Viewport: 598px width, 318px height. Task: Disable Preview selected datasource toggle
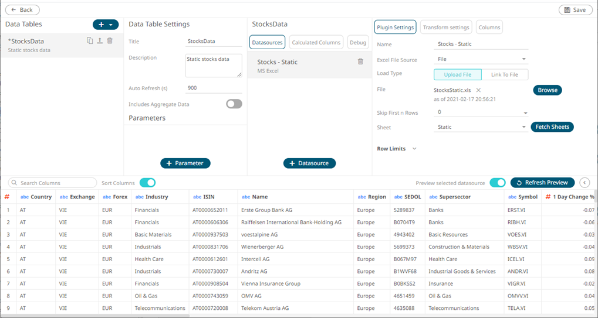497,183
